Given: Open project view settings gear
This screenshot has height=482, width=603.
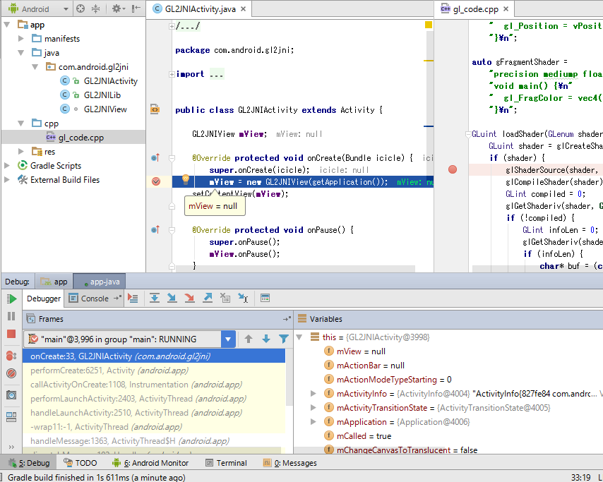Looking at the screenshot, I should [x=118, y=8].
